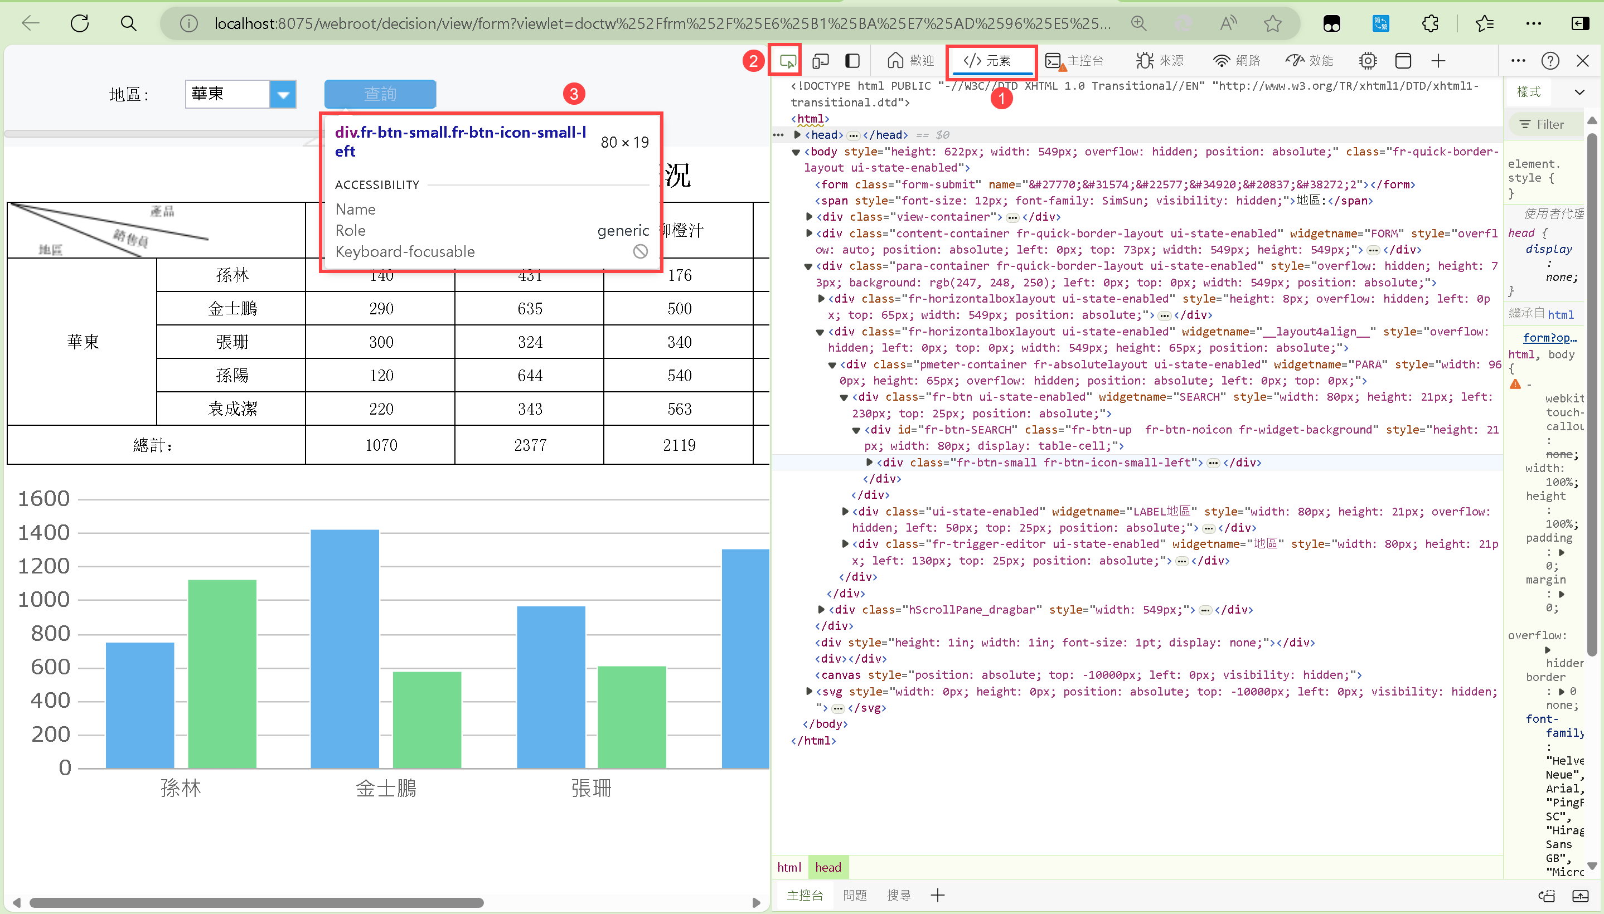
Task: Click the site information icon
Action: (188, 24)
